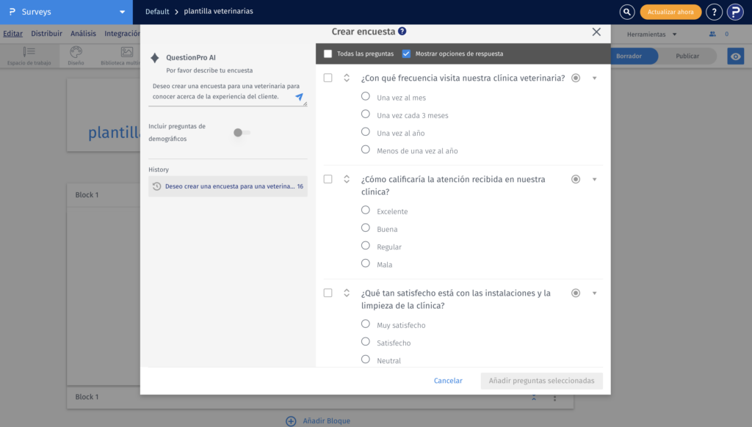Close the Crear encuesta dialog

pyautogui.click(x=596, y=32)
